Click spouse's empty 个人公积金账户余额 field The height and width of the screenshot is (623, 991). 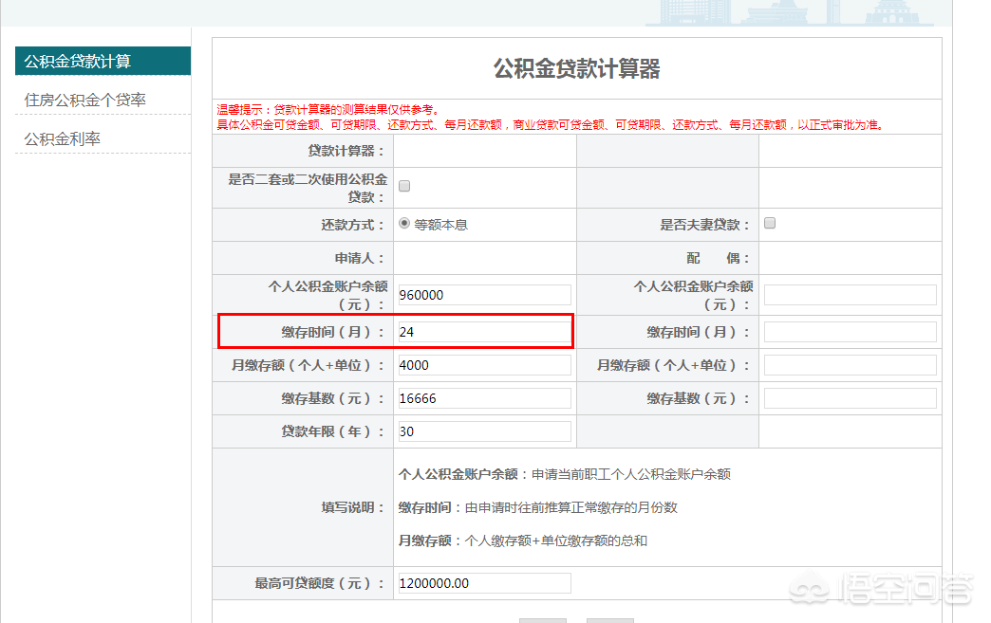click(850, 295)
